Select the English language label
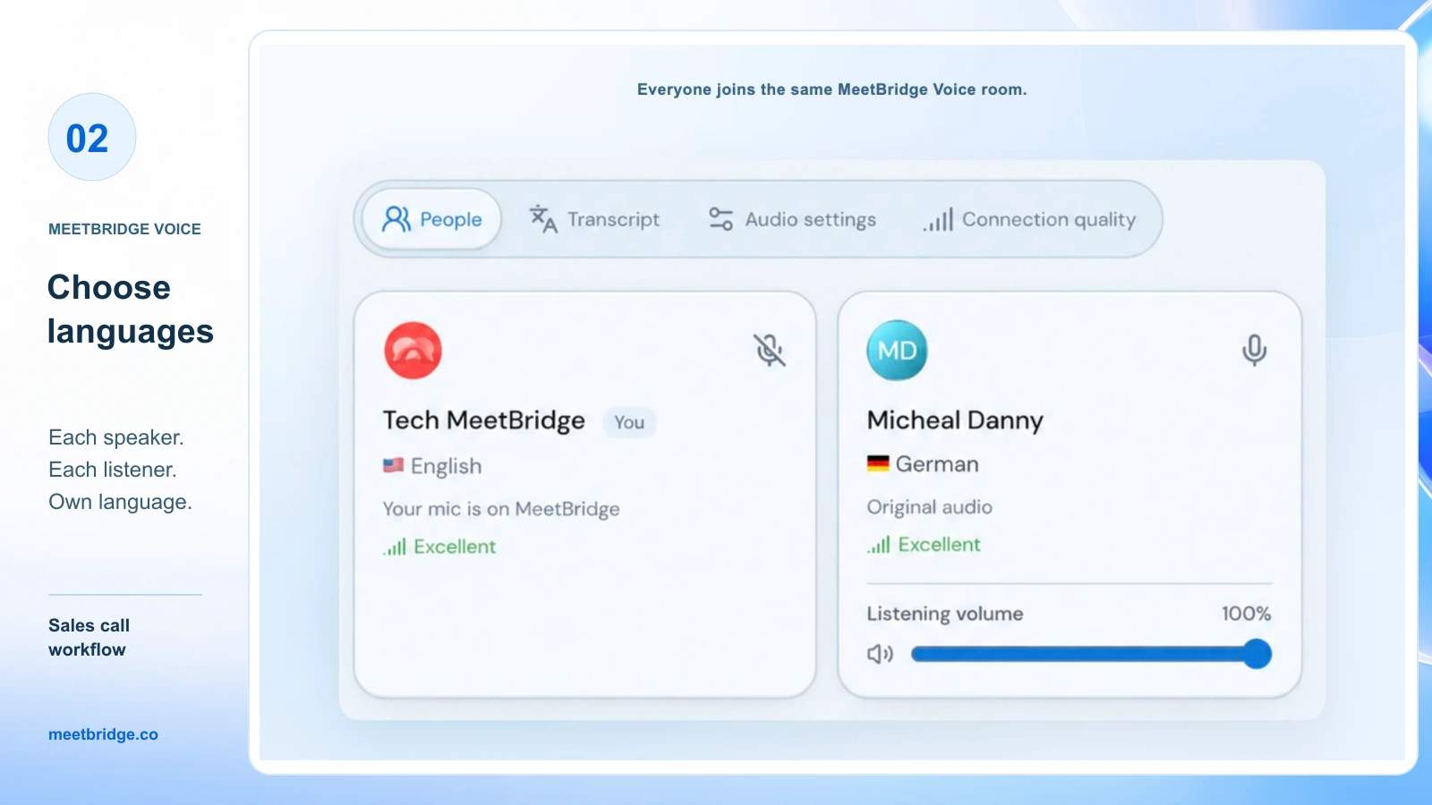This screenshot has height=805, width=1432. click(446, 466)
